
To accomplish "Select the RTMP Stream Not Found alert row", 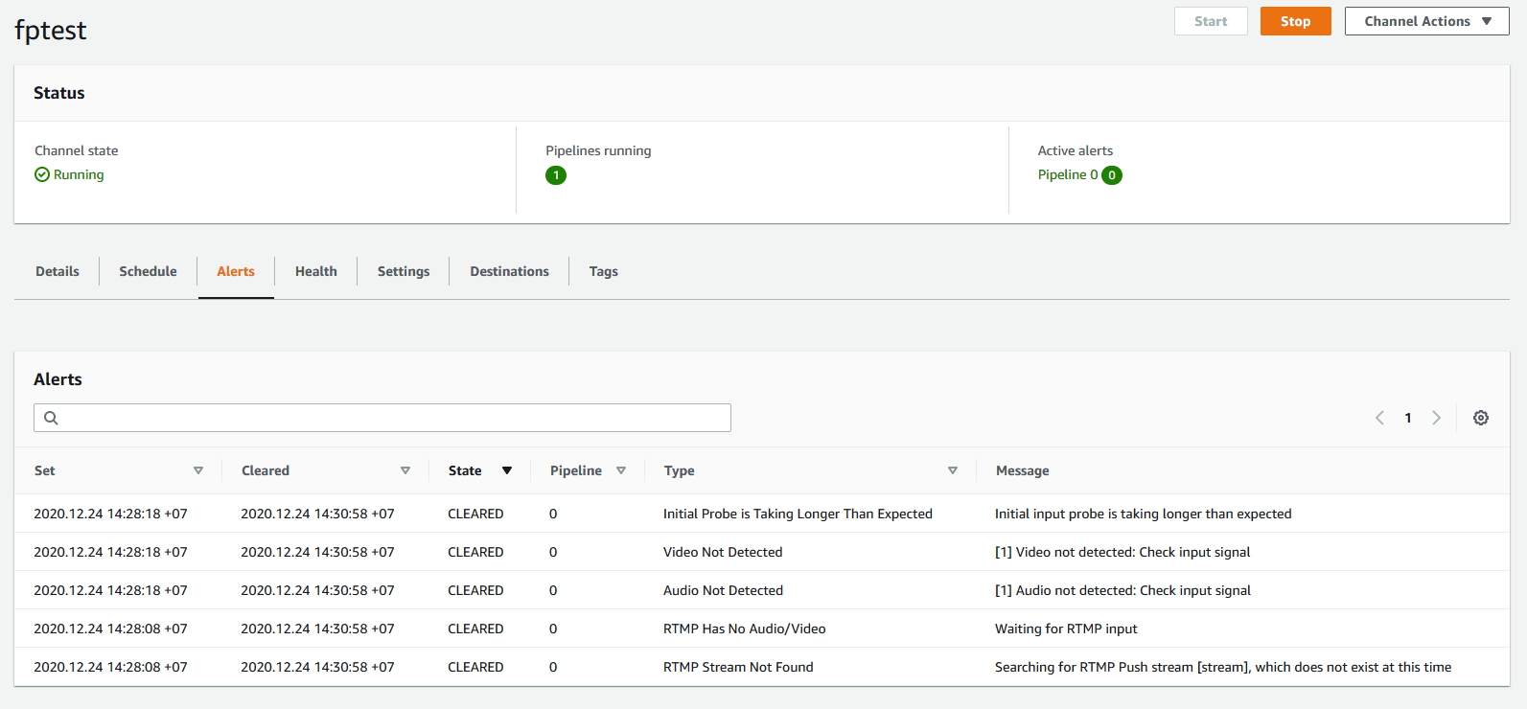I will click(x=738, y=667).
